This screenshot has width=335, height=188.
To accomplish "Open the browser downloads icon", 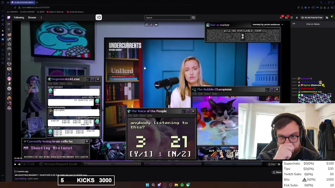I will [x=328, y=8].
